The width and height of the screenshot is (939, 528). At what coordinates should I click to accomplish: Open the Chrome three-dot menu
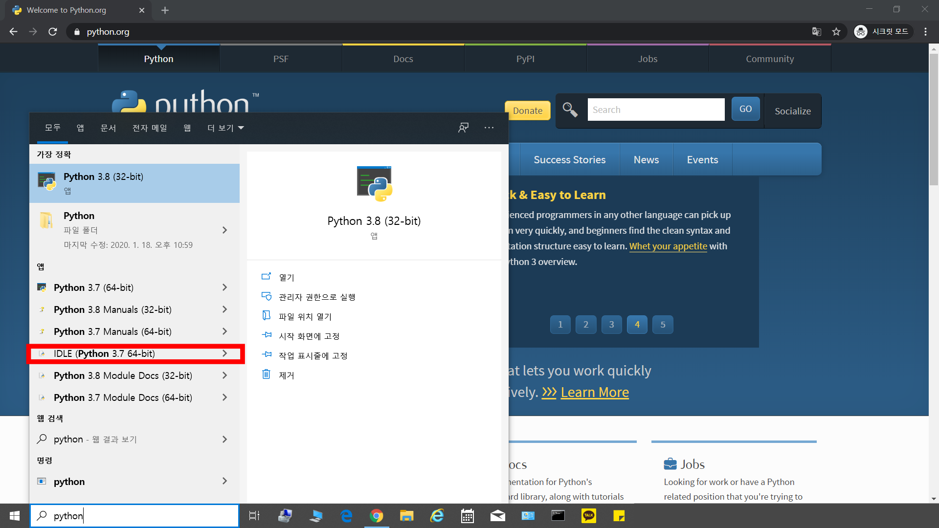tap(925, 32)
